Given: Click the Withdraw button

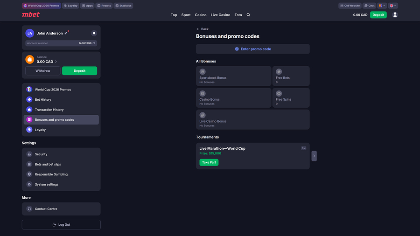Looking at the screenshot, I should coord(43,71).
